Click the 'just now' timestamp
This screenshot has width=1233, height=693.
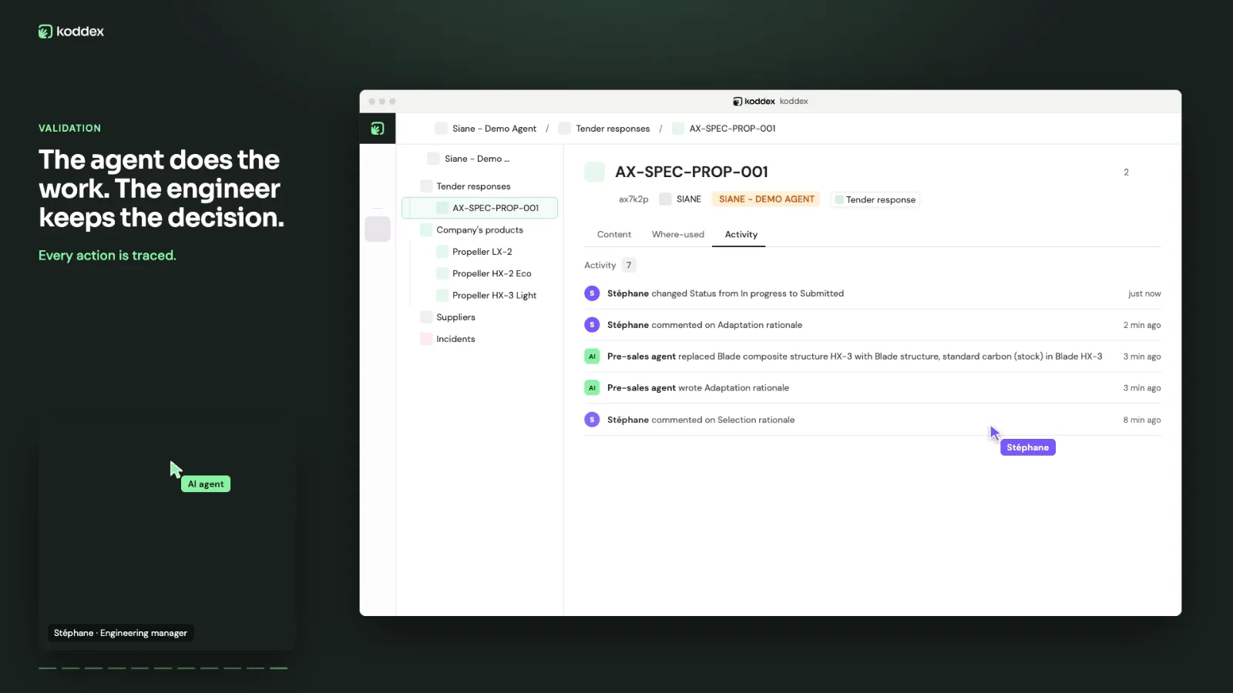click(x=1144, y=294)
